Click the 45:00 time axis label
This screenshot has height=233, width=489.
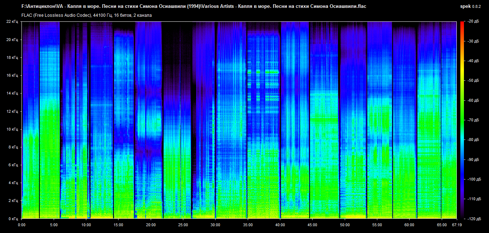312,225
